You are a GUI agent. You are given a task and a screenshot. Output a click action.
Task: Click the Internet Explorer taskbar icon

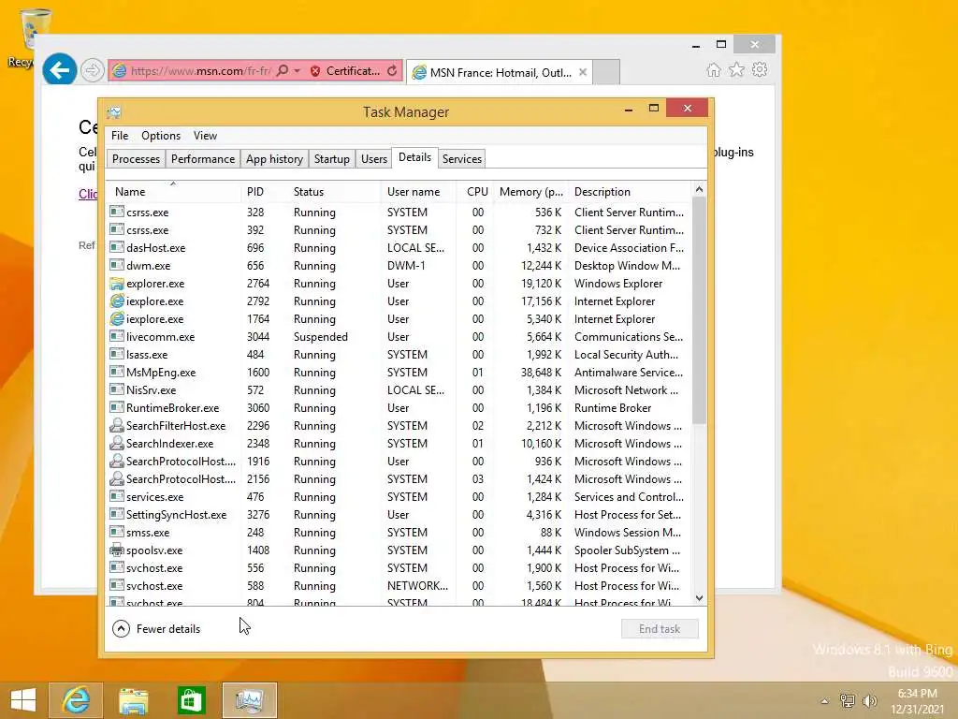(76, 700)
